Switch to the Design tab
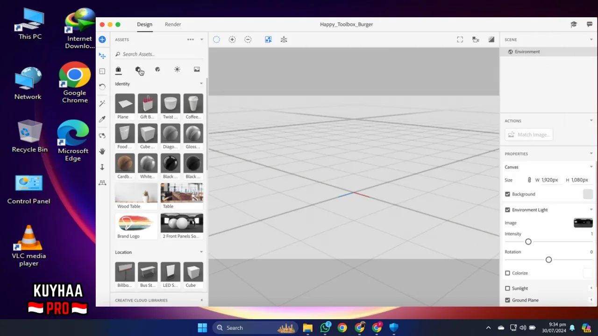 145,24
